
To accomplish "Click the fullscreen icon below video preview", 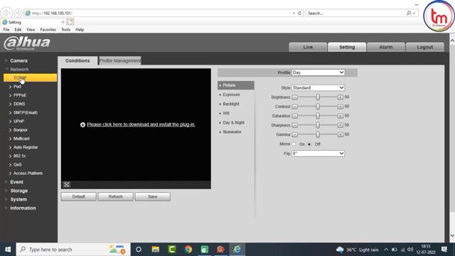I will [66, 185].
